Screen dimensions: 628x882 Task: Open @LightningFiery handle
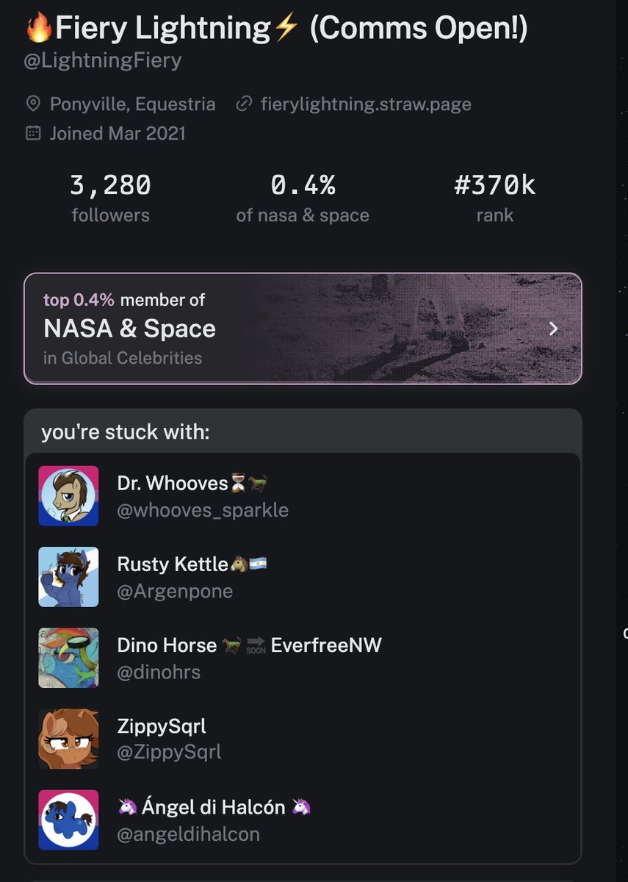click(103, 60)
